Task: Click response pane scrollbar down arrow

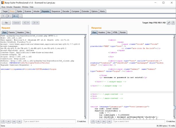Action: pyautogui.click(x=175, y=118)
